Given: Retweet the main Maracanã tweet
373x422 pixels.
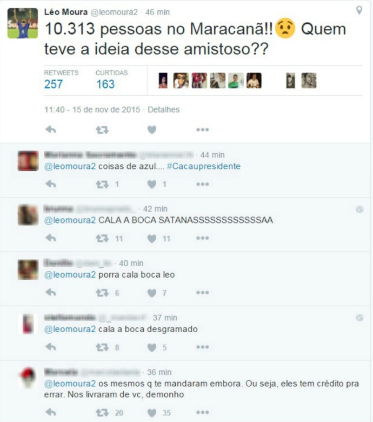Looking at the screenshot, I should (x=102, y=130).
